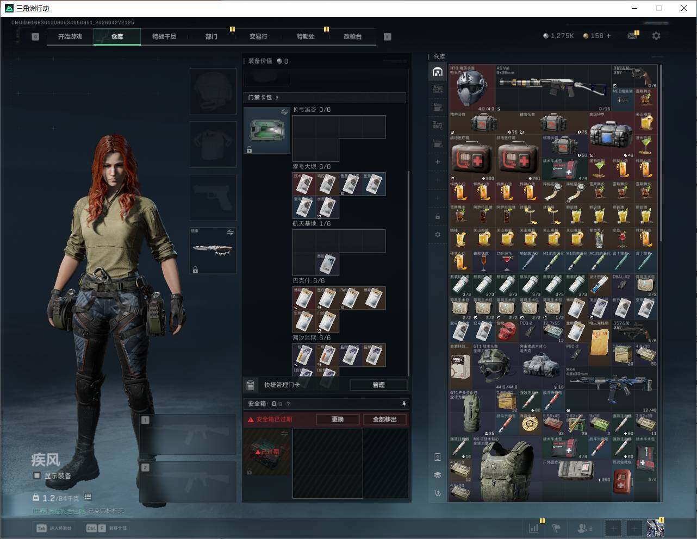Select the keycard pack case thumbnail
Viewport: 697px width, 539px height.
tap(267, 130)
